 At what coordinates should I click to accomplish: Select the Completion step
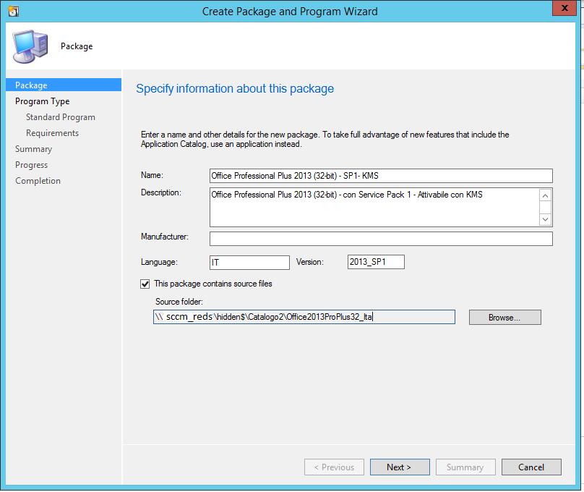tap(38, 181)
